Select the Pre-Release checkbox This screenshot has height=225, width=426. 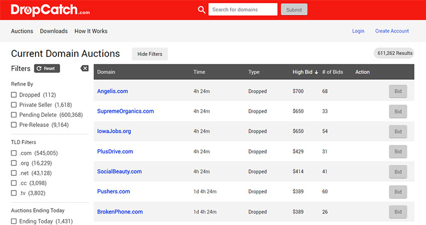14,125
